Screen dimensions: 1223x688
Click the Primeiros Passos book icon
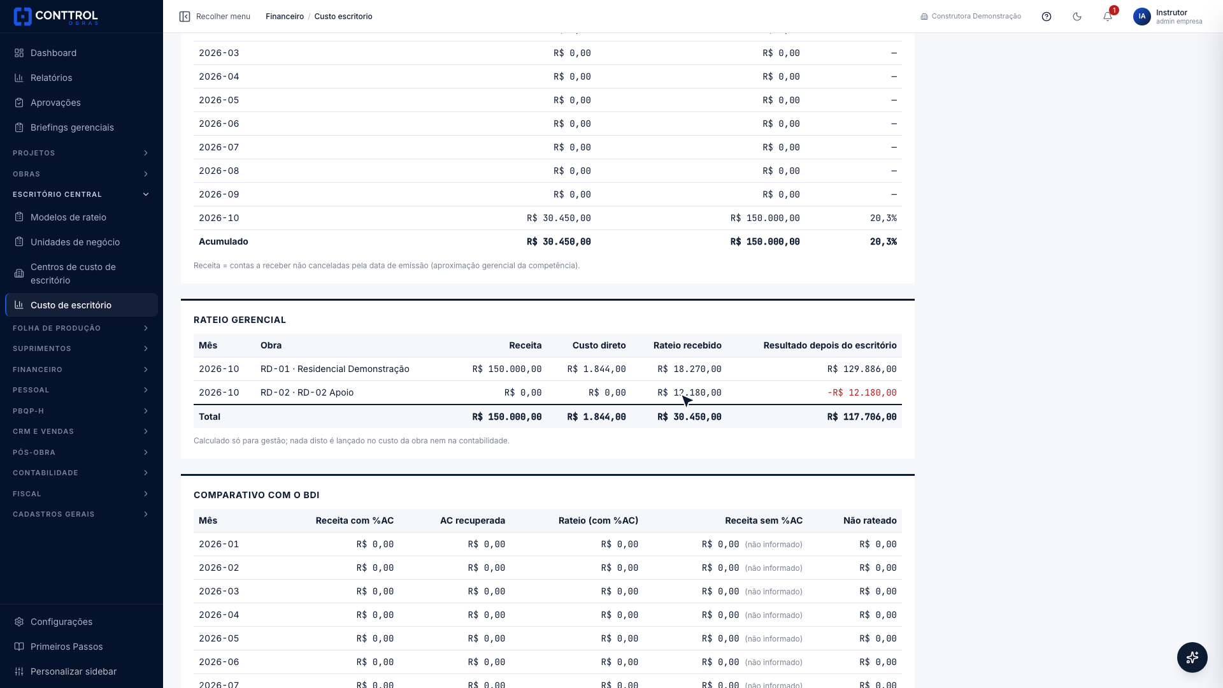click(19, 647)
